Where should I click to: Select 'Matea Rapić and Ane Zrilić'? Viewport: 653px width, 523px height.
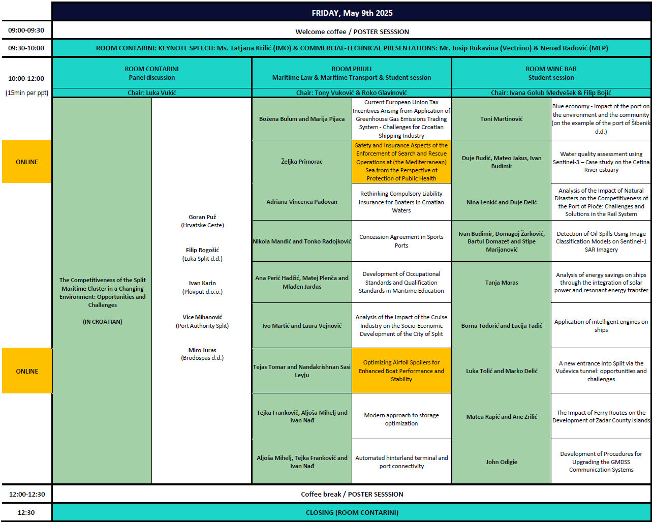[x=502, y=416]
